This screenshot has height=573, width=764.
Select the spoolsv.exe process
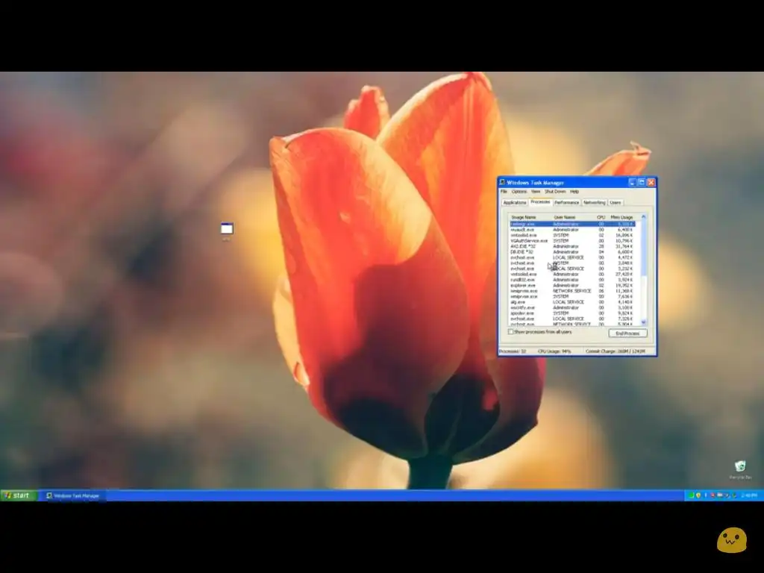572,313
